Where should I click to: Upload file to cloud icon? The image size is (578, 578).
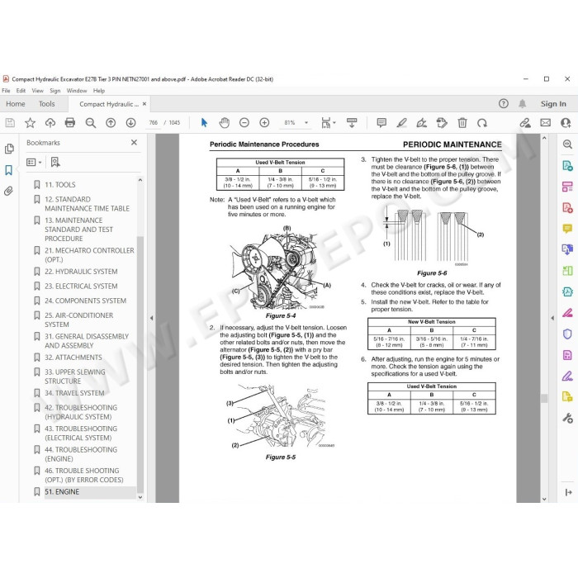(50, 123)
